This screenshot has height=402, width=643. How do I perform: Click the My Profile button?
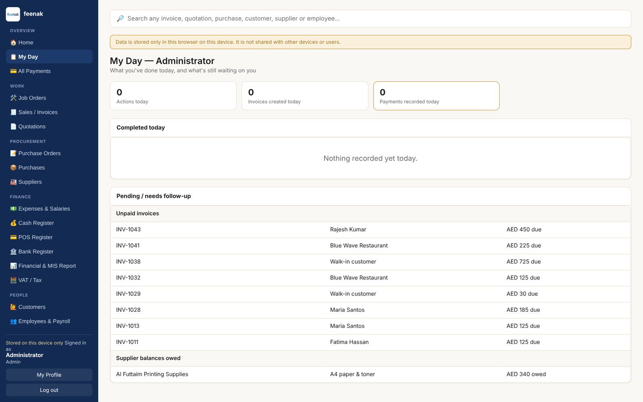[x=49, y=375]
